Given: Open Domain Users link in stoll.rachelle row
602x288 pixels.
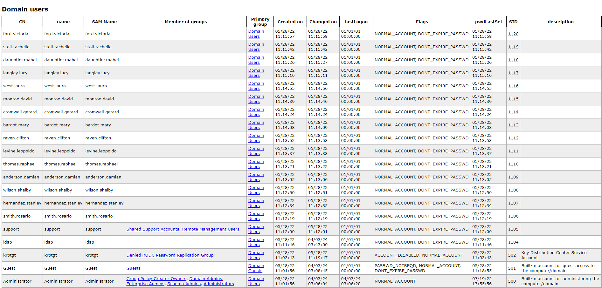Looking at the screenshot, I should 256,47.
